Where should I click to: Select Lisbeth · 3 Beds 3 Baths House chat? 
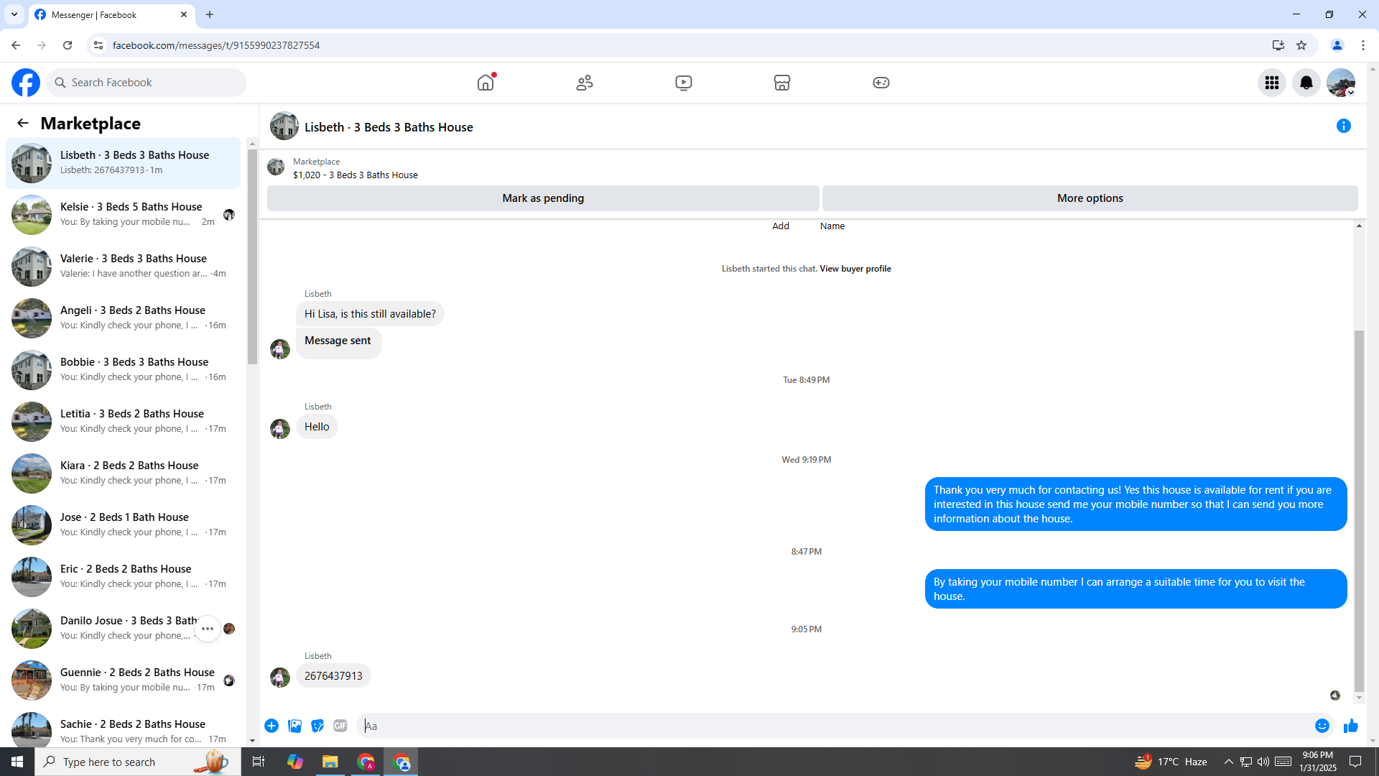pos(124,163)
